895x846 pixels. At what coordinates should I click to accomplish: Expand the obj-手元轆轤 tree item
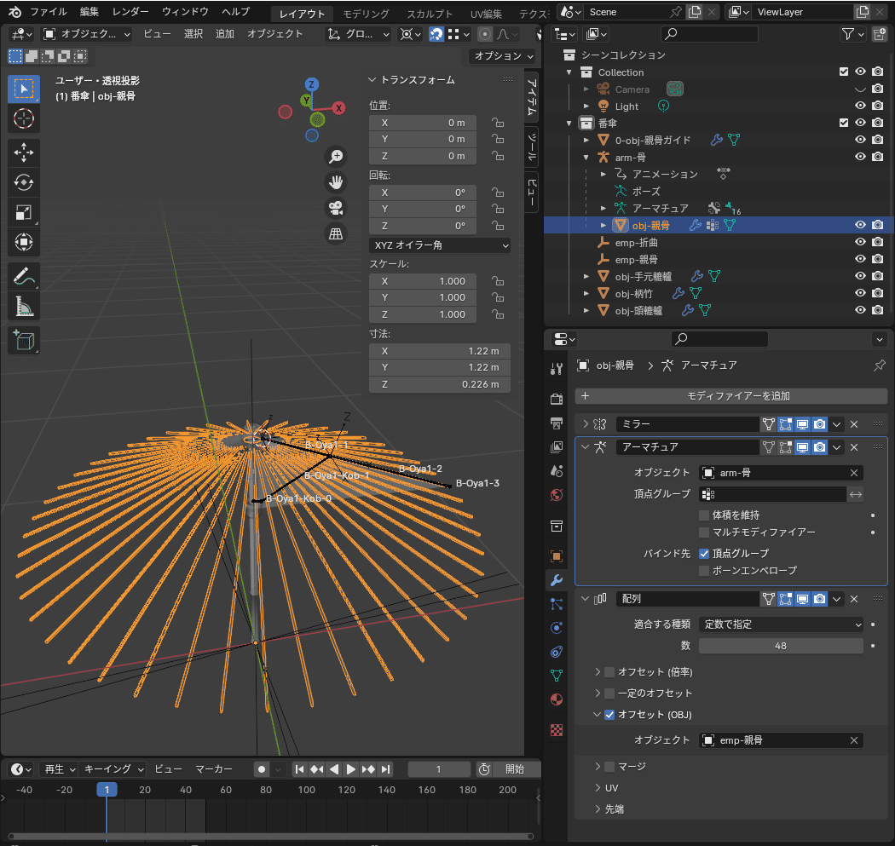pyautogui.click(x=586, y=277)
